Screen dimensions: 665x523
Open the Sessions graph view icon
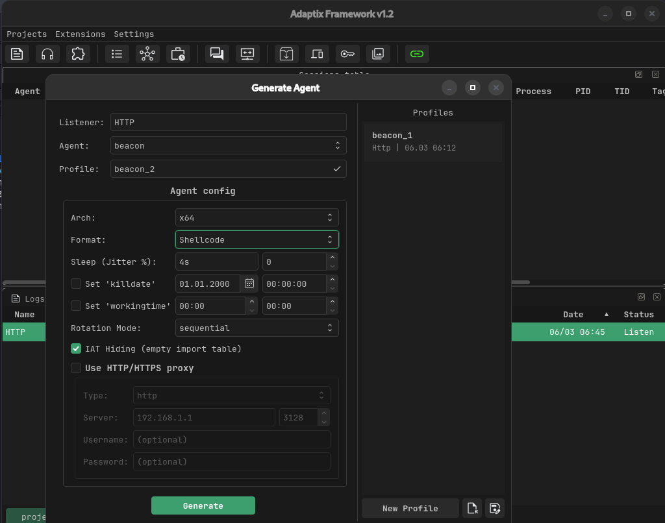[147, 54]
